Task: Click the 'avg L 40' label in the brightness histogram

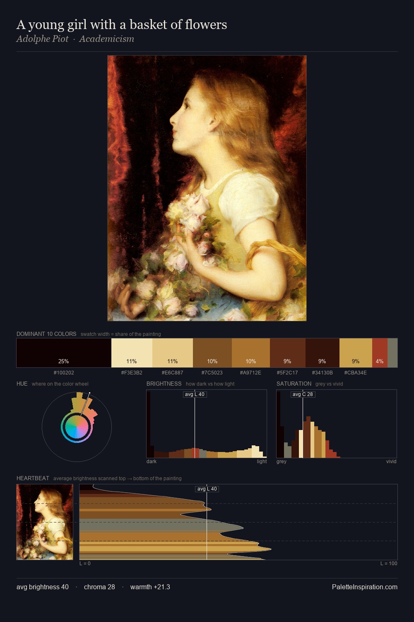Action: click(195, 394)
